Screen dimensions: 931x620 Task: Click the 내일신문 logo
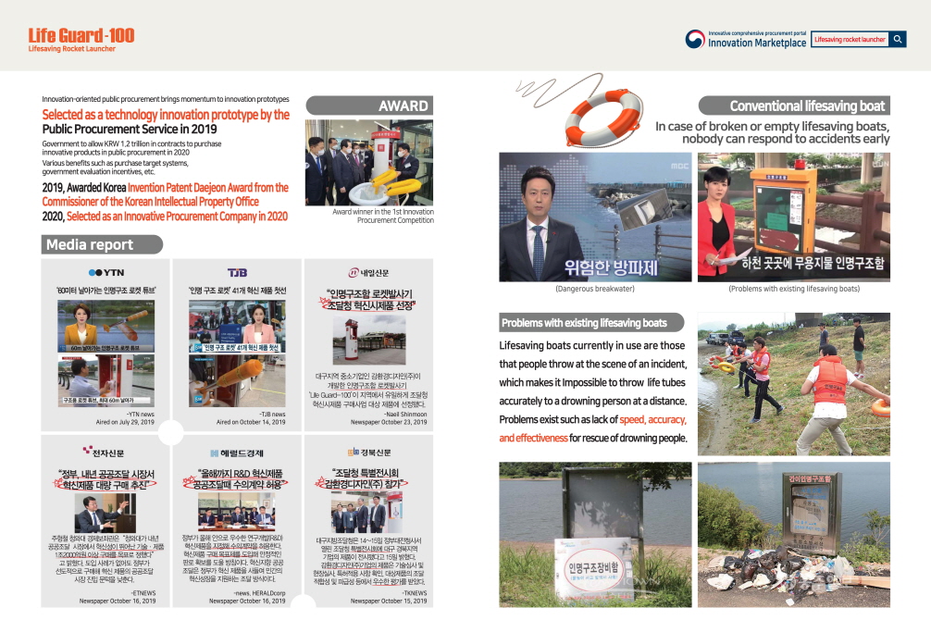point(368,273)
